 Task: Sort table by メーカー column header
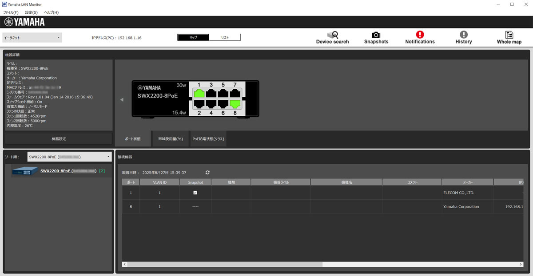coord(468,182)
